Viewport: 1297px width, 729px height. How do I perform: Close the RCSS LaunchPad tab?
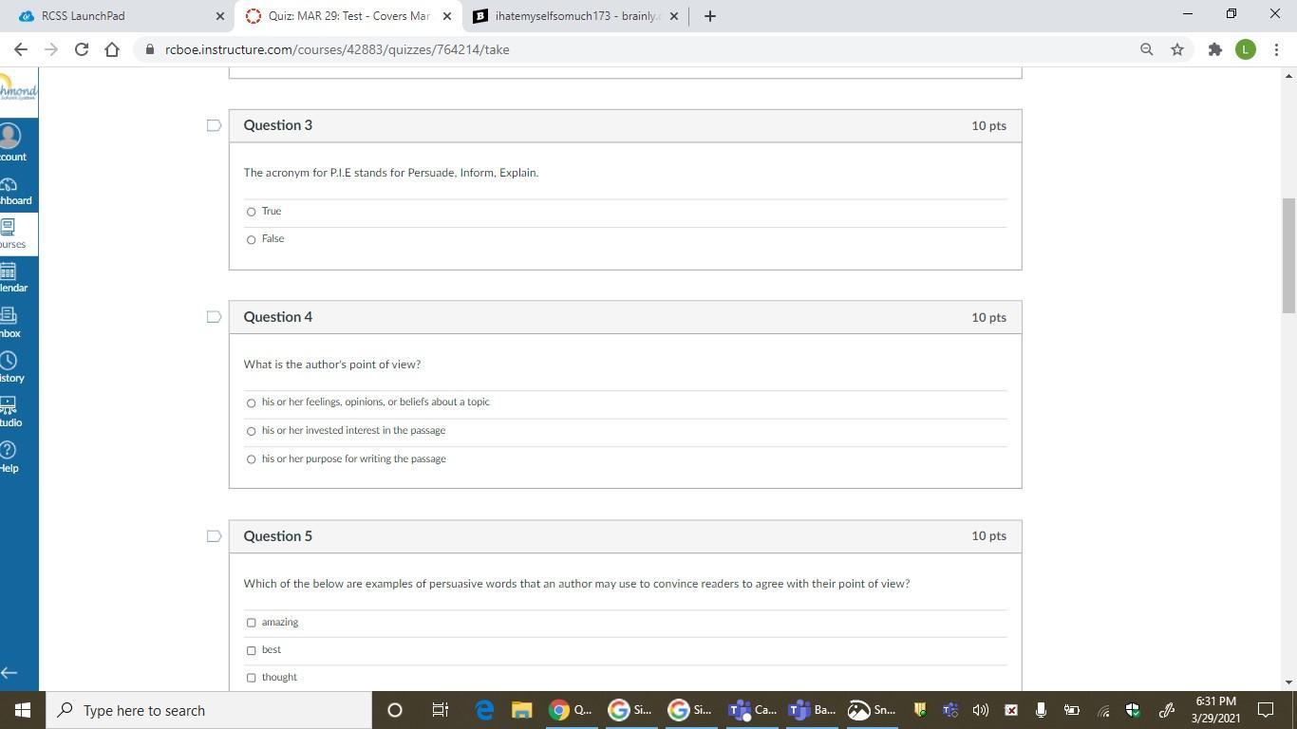point(220,16)
